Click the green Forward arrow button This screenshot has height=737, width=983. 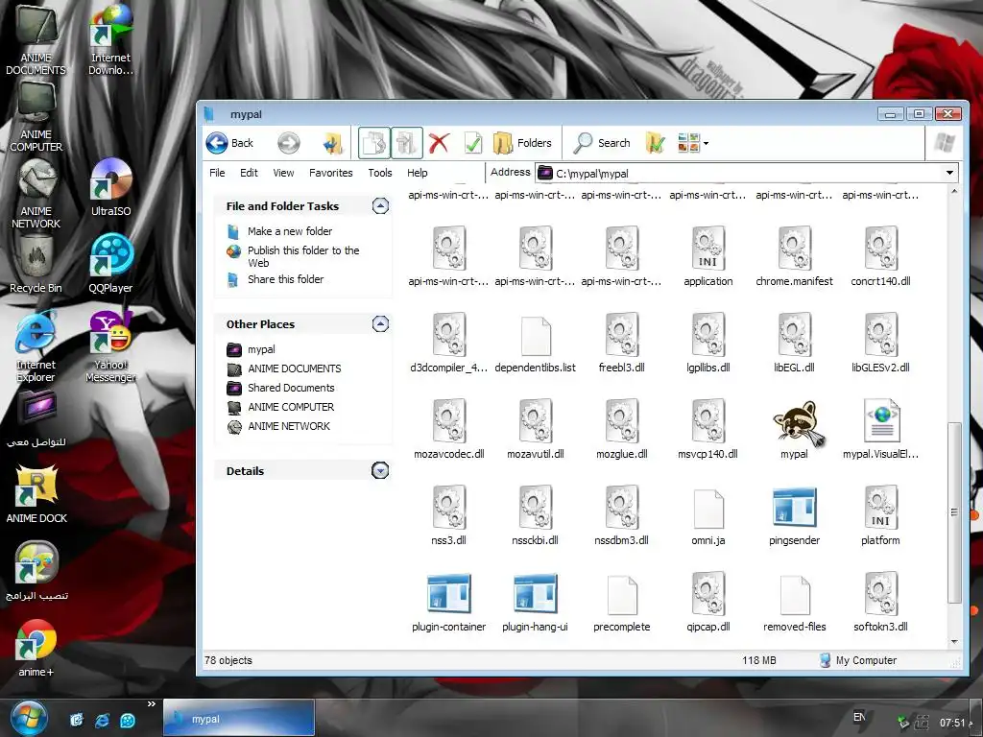(288, 143)
